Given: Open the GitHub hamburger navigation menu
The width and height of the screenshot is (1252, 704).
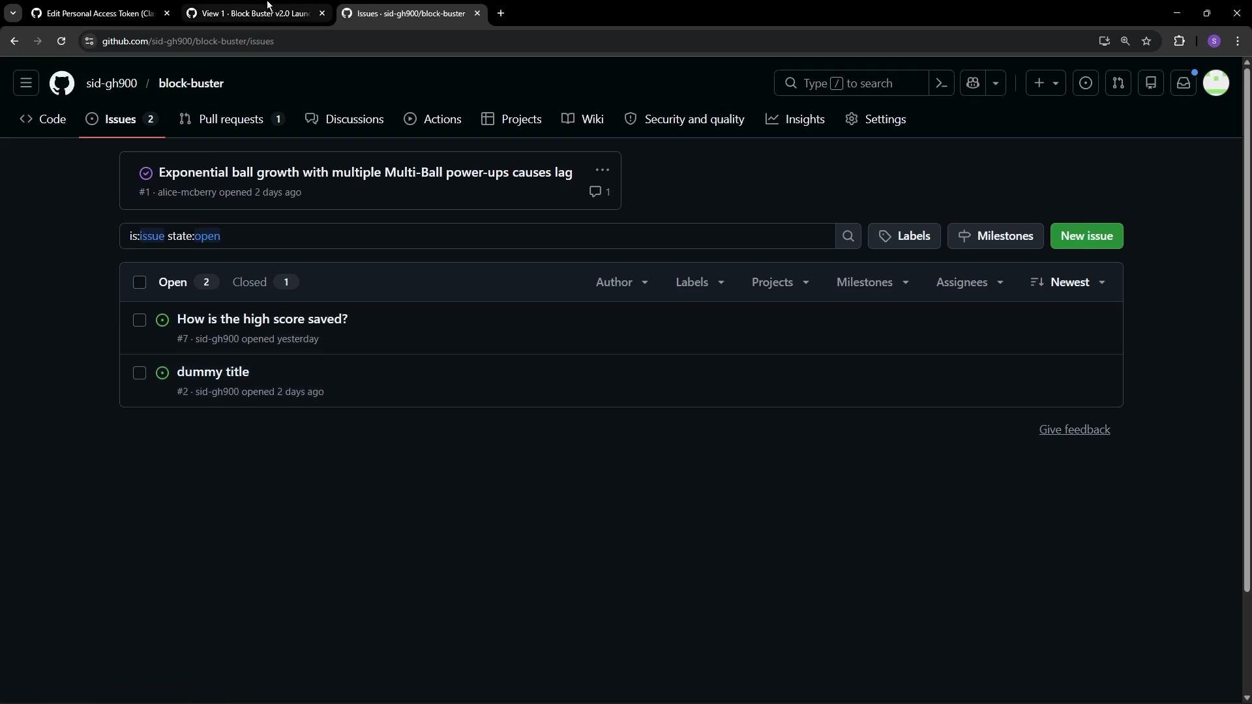Looking at the screenshot, I should tap(26, 83).
